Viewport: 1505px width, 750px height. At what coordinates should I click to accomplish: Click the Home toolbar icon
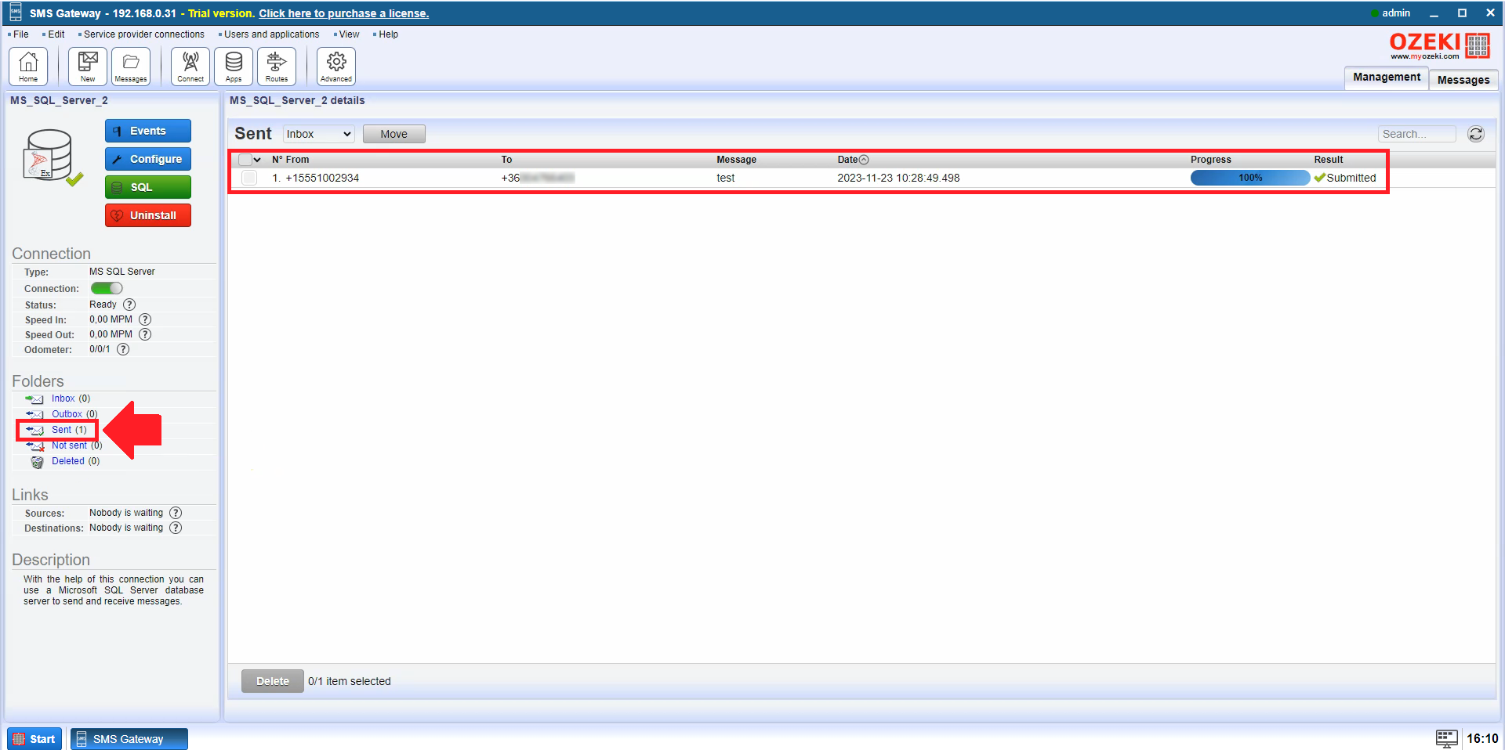click(x=28, y=66)
